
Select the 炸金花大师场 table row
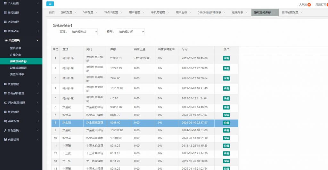(144, 130)
